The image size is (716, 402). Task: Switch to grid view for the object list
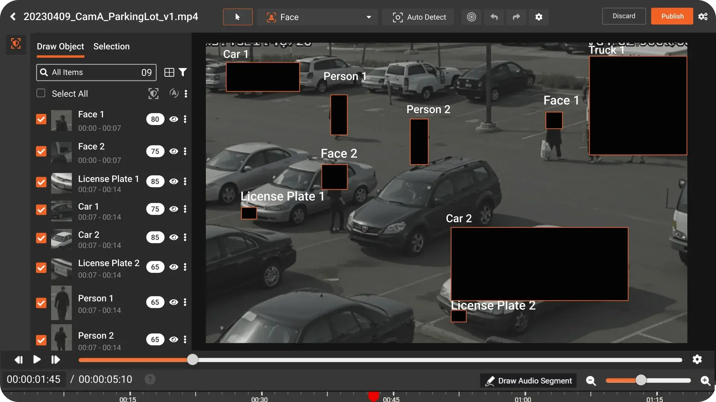coord(169,72)
